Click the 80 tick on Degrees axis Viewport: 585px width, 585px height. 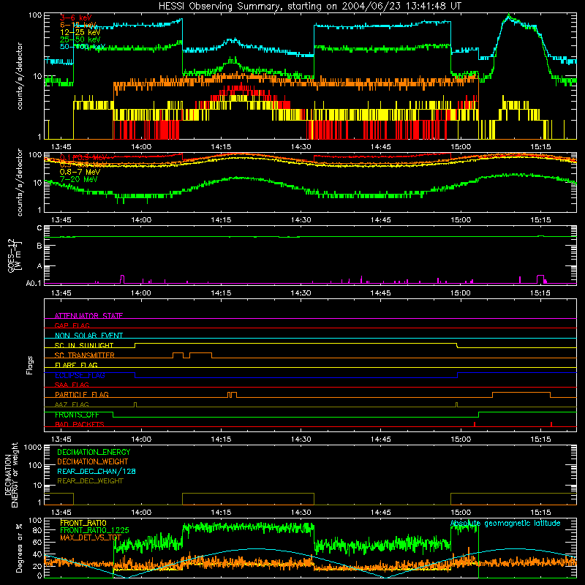click(x=37, y=530)
